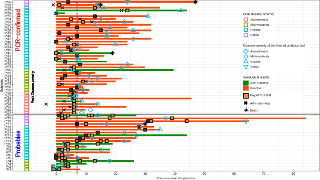
Task: Click the Death star legend icon
Action: (246, 110)
